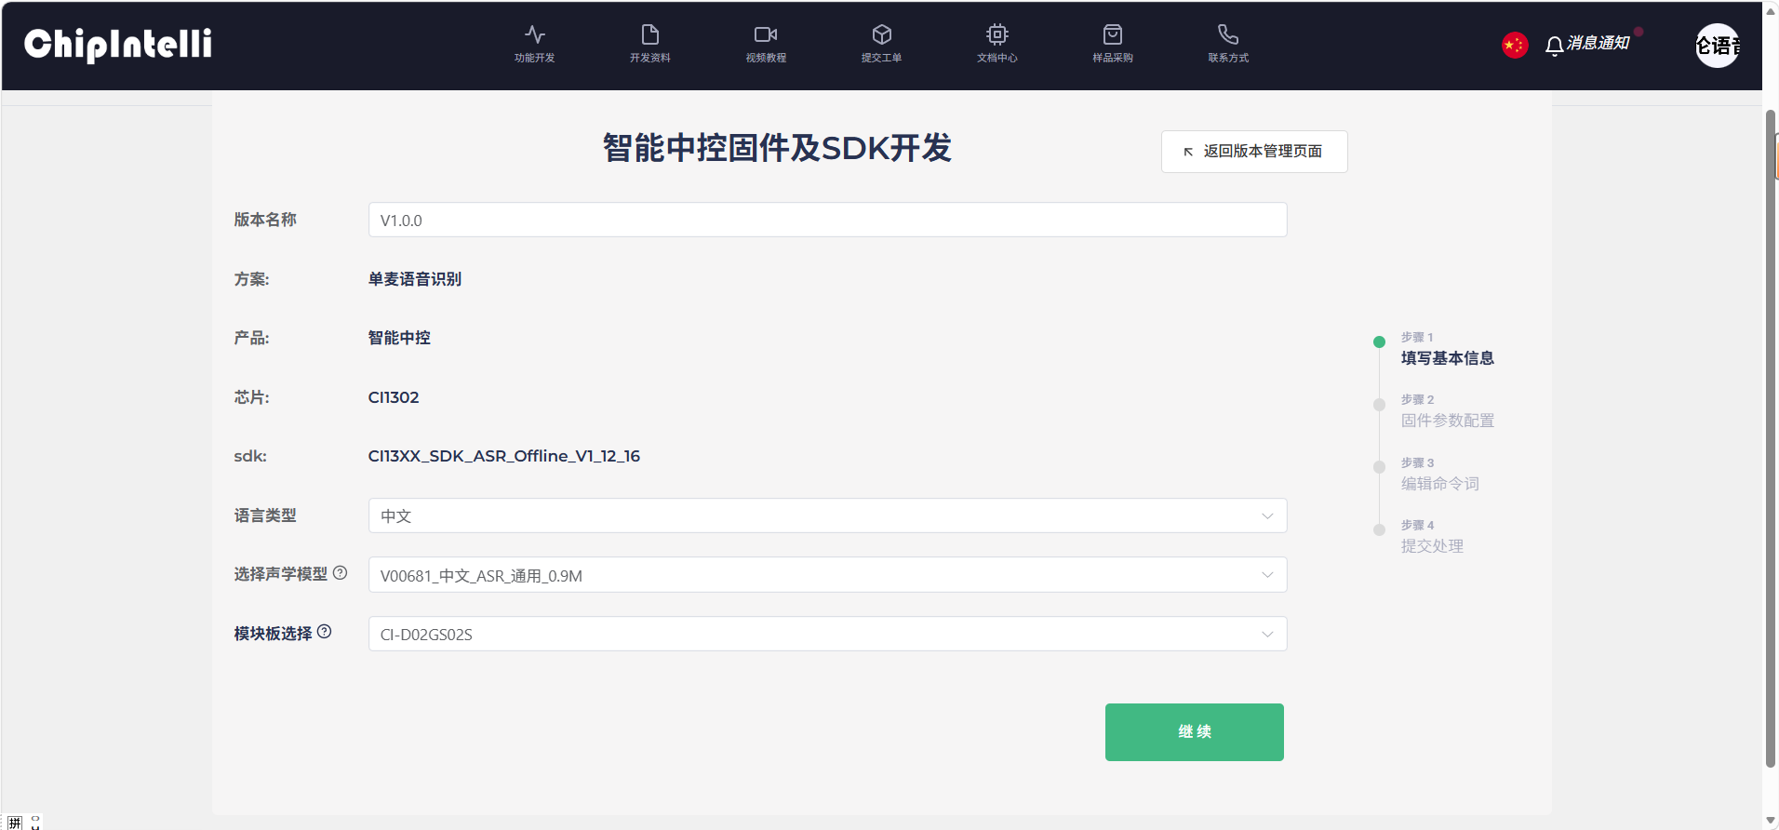Image resolution: width=1779 pixels, height=830 pixels.
Task: Open the user avatar in the header
Action: pos(1718,45)
